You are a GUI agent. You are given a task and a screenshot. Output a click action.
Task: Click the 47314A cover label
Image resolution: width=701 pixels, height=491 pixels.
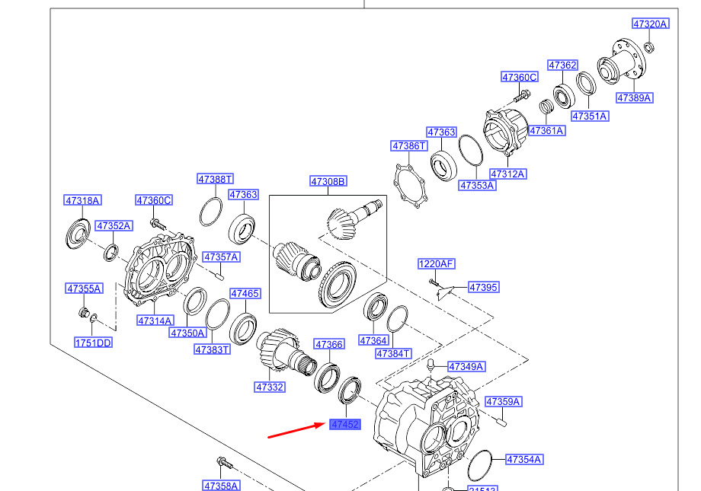pos(155,320)
